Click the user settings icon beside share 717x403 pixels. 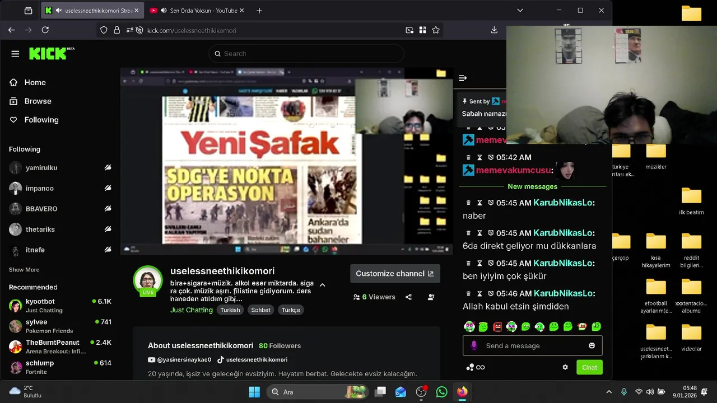tap(431, 297)
